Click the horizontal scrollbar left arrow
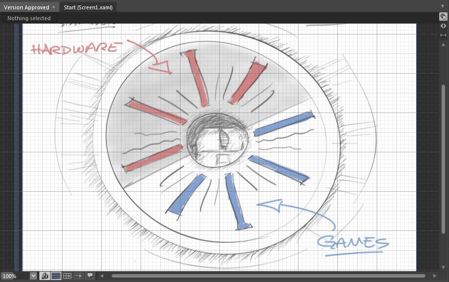 (x=102, y=276)
